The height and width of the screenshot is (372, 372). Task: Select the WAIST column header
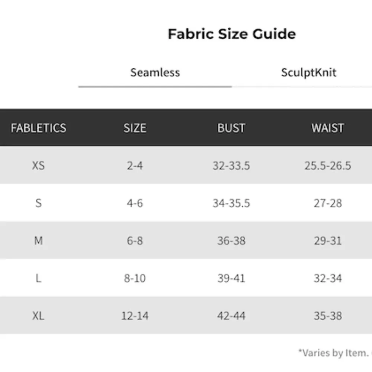pyautogui.click(x=327, y=128)
